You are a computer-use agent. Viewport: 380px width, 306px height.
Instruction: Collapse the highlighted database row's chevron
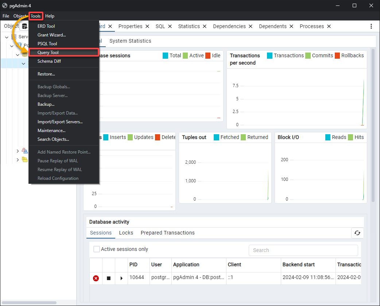(23, 63)
